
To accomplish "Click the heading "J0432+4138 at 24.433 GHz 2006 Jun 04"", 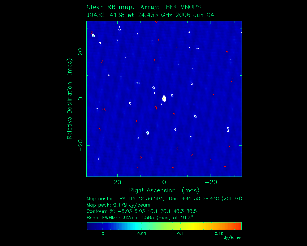I will point(150,15).
